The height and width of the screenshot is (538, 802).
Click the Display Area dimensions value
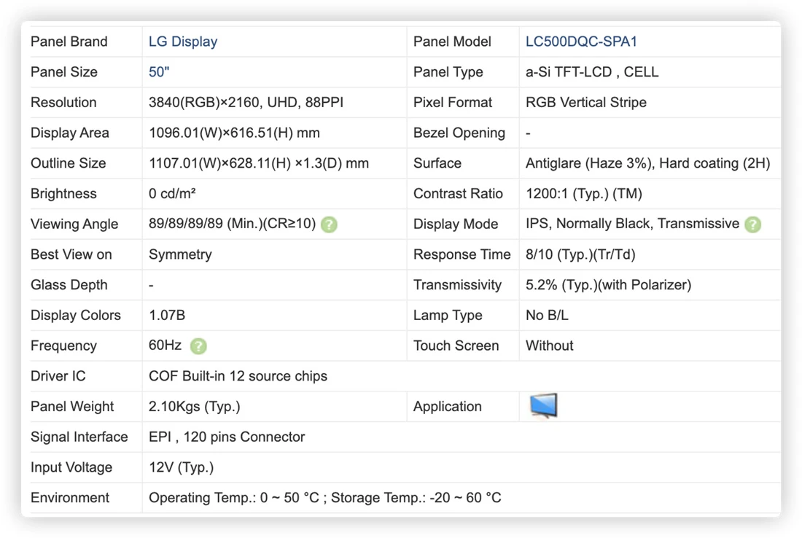pyautogui.click(x=234, y=133)
